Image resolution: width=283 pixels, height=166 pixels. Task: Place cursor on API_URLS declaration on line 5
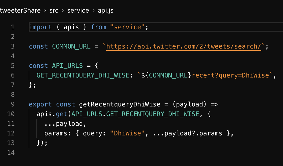(68, 66)
